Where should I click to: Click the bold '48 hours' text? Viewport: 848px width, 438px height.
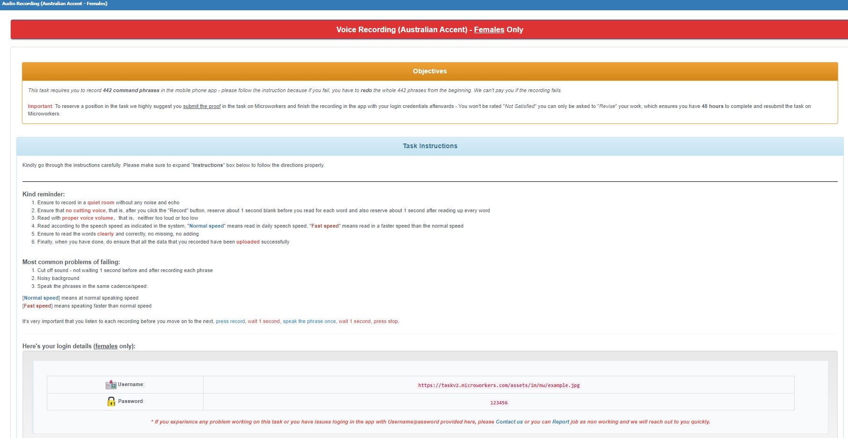pyautogui.click(x=712, y=106)
